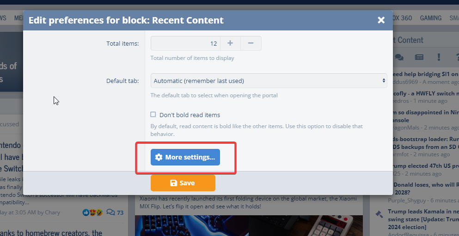The height and width of the screenshot is (236, 459).
Task: Click the More settings gear button
Action: [185, 157]
